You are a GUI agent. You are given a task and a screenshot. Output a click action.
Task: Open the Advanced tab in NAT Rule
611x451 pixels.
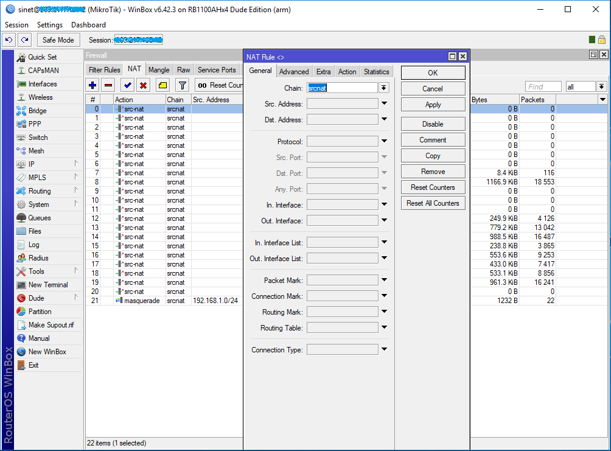tap(294, 72)
